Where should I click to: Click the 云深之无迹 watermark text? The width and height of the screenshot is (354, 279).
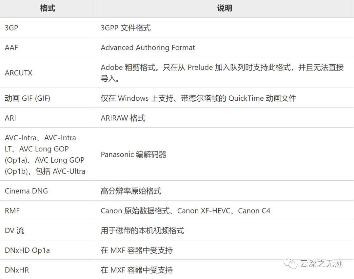[321, 263]
